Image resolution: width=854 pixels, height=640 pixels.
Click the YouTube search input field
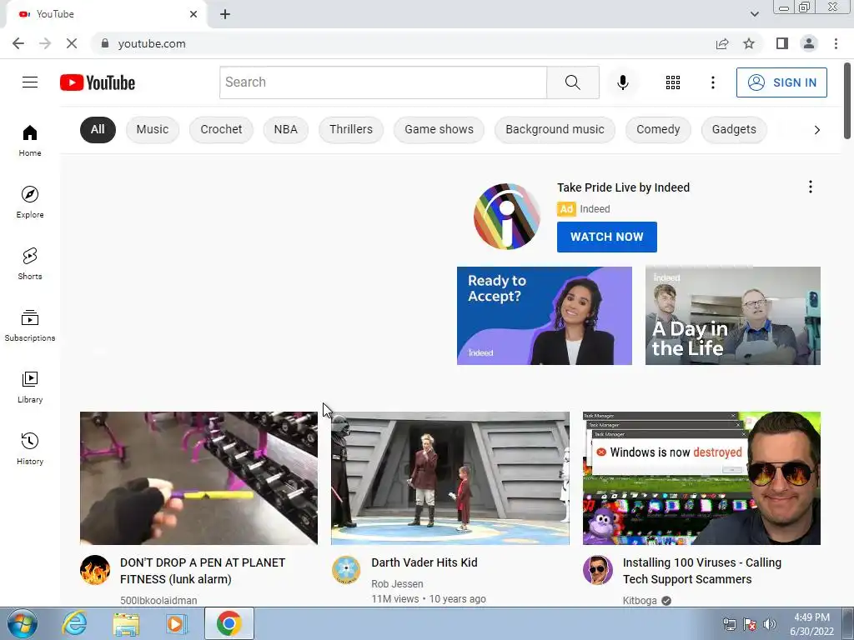coord(383,82)
